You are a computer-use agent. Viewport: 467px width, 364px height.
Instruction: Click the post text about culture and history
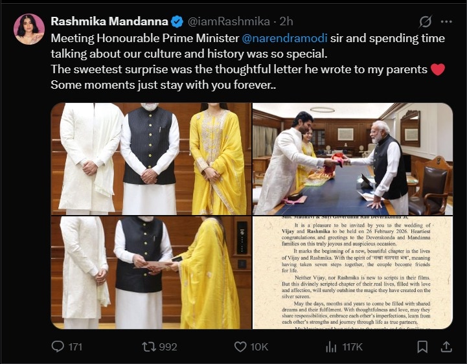click(194, 54)
